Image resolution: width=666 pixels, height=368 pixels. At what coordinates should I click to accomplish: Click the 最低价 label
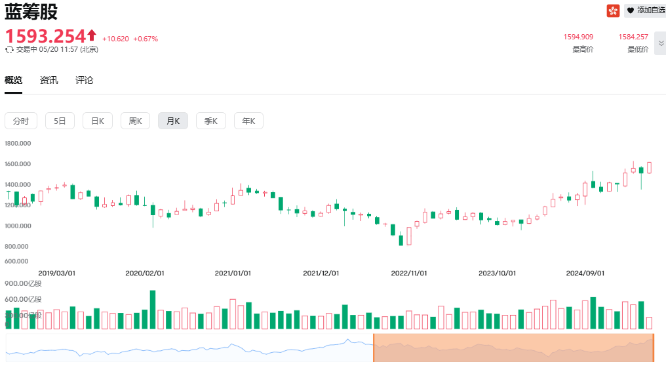[638, 49]
